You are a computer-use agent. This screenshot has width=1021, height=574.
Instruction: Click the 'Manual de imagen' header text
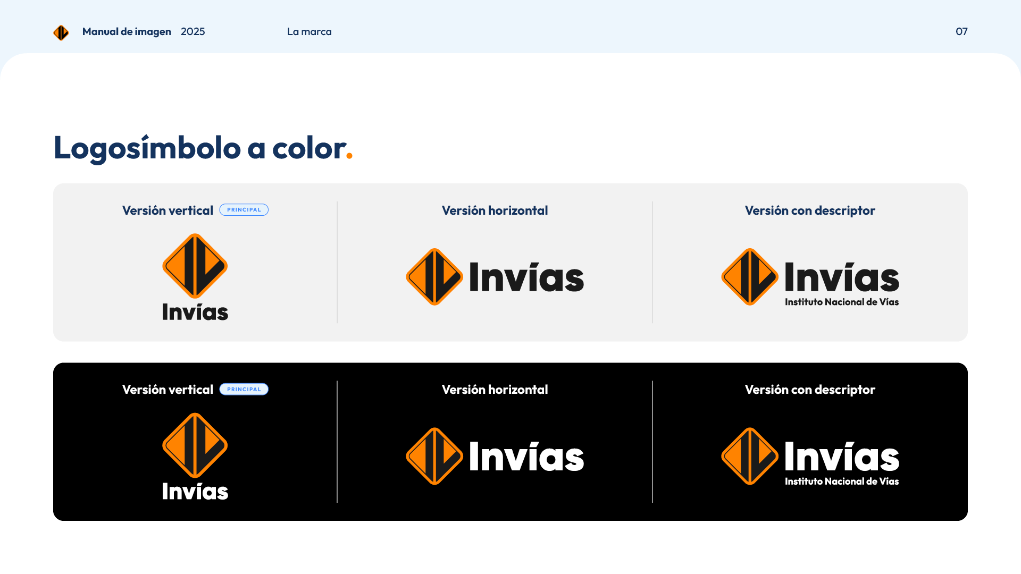127,31
